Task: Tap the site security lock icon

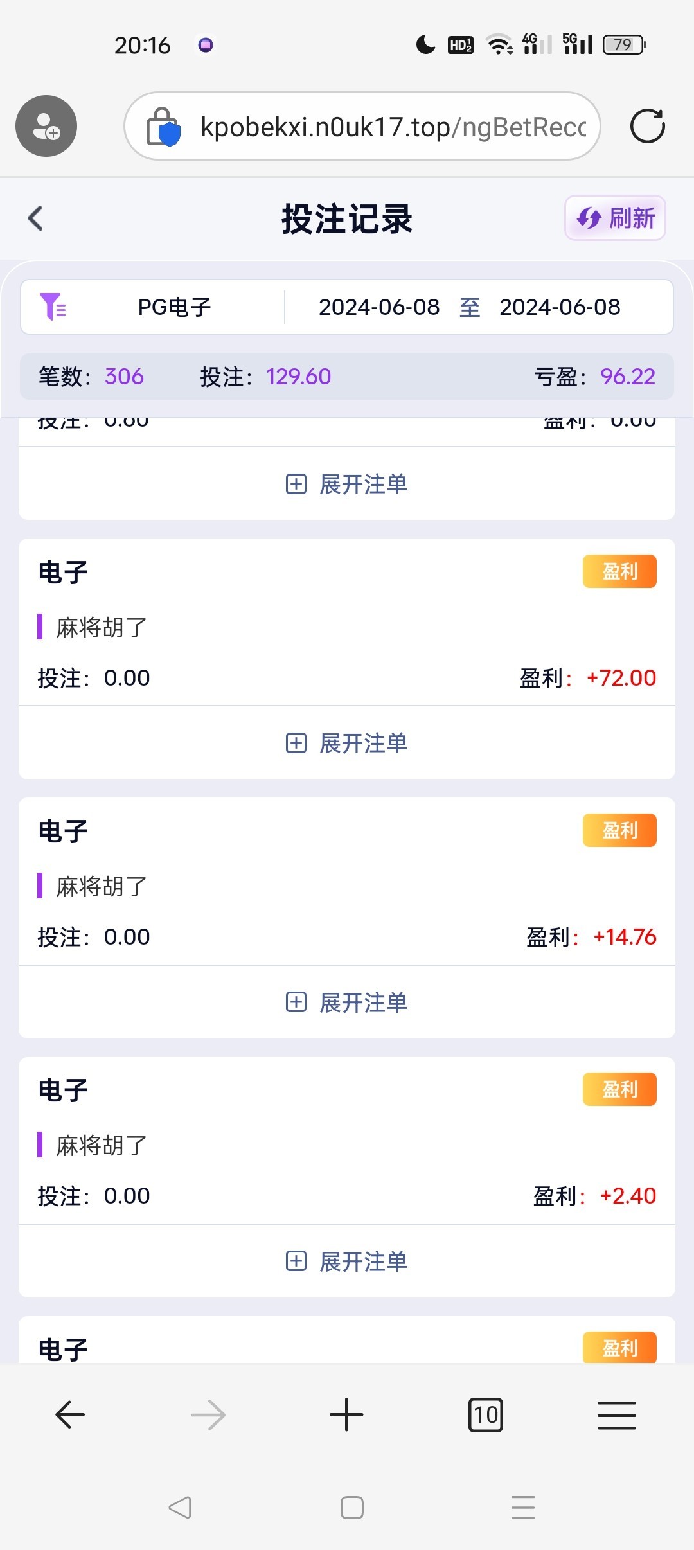Action: click(x=163, y=127)
